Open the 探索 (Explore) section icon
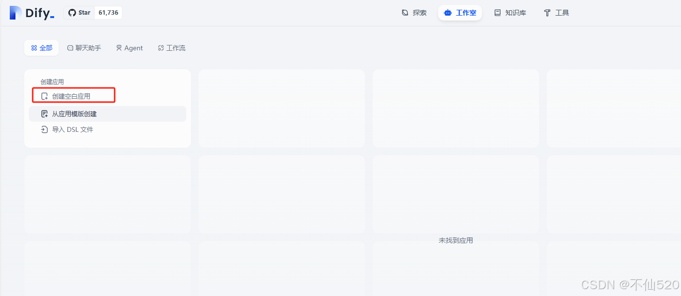Image resolution: width=681 pixels, height=296 pixels. (x=404, y=12)
